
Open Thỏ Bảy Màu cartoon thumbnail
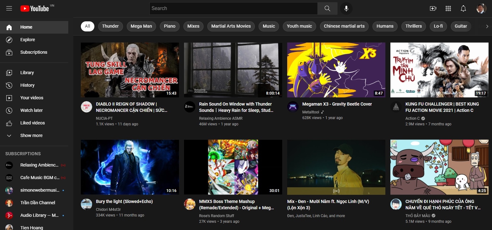(439, 167)
